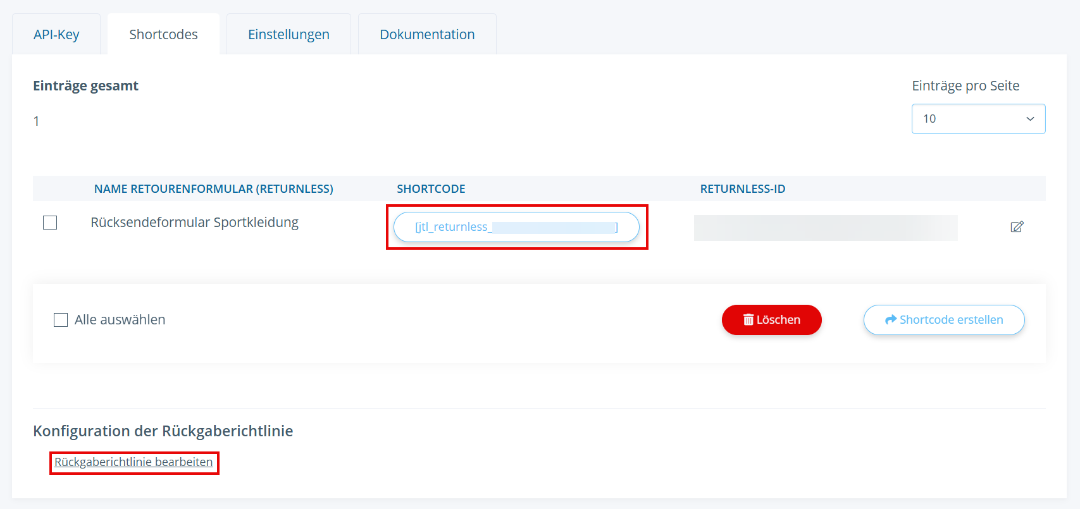This screenshot has width=1080, height=509.
Task: Click the chevron arrow in the entries dropdown
Action: click(1030, 119)
